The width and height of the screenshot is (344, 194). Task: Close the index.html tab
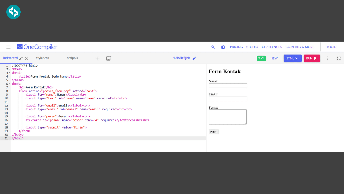[x=26, y=58]
